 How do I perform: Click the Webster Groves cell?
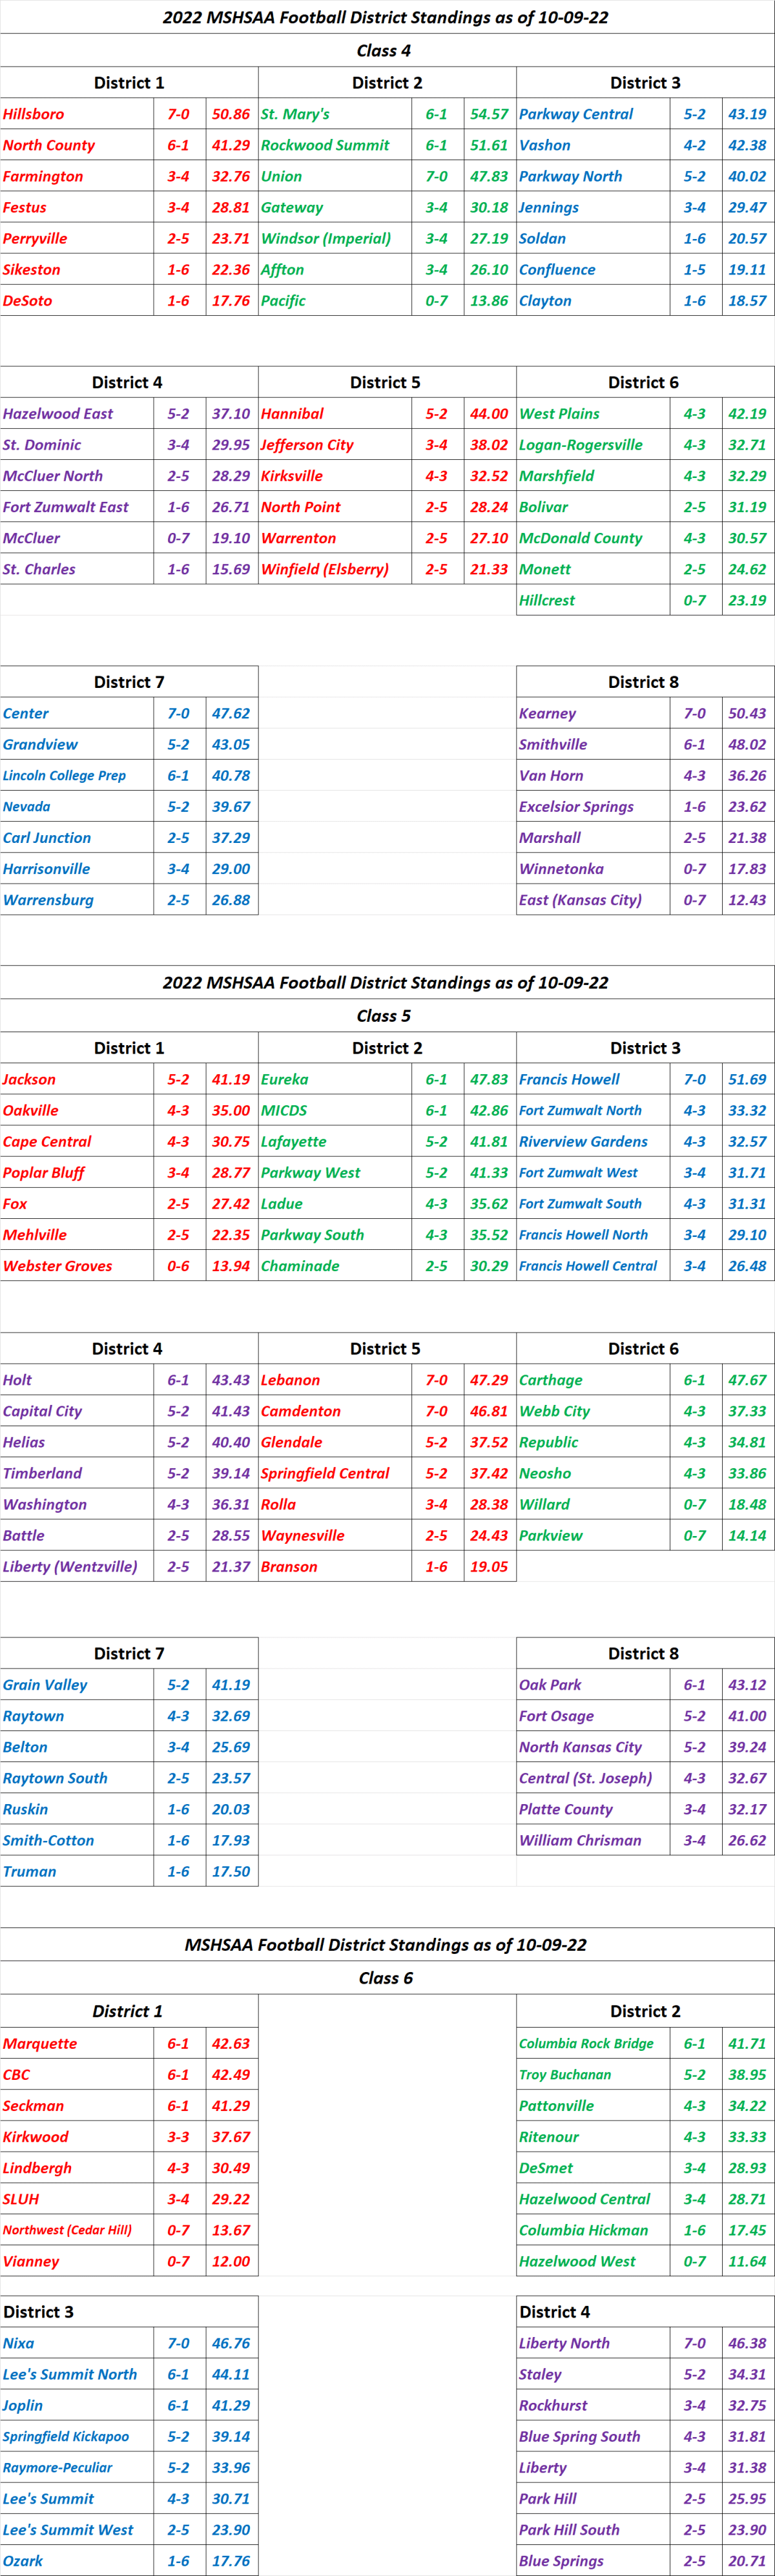coord(77,1265)
